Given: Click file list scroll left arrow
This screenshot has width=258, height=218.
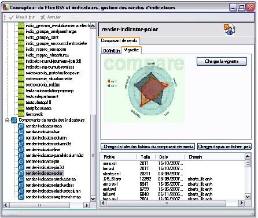Looking at the screenshot, I should pos(104,203).
